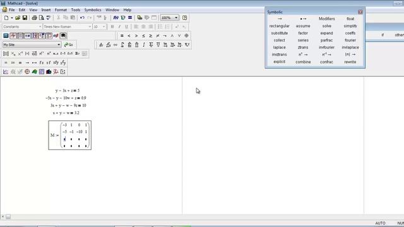Insert the polar plot icon
This screenshot has width=404, height=227.
27,72
